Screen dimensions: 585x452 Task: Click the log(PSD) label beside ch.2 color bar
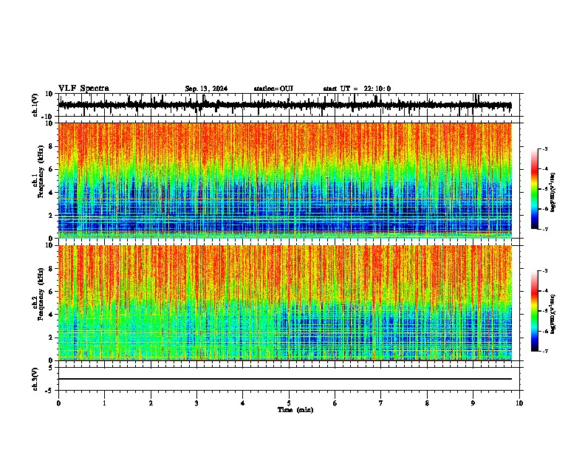point(553,314)
